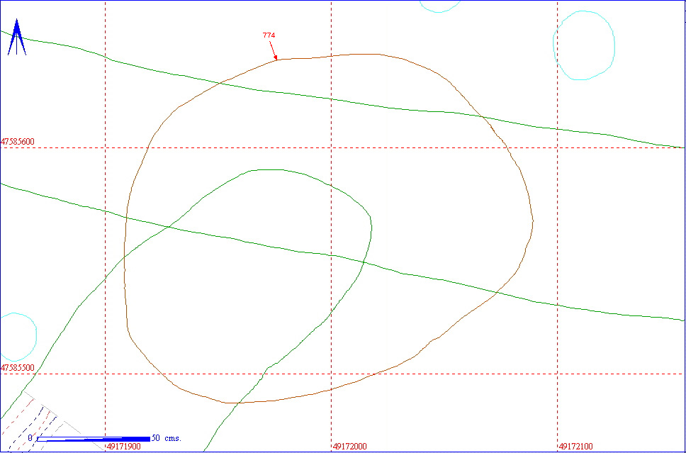Click the blue scale bar
The height and width of the screenshot is (453, 686).
(94, 439)
